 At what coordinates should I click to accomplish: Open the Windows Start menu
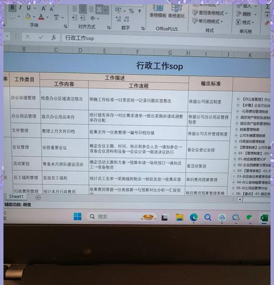click(x=78, y=216)
